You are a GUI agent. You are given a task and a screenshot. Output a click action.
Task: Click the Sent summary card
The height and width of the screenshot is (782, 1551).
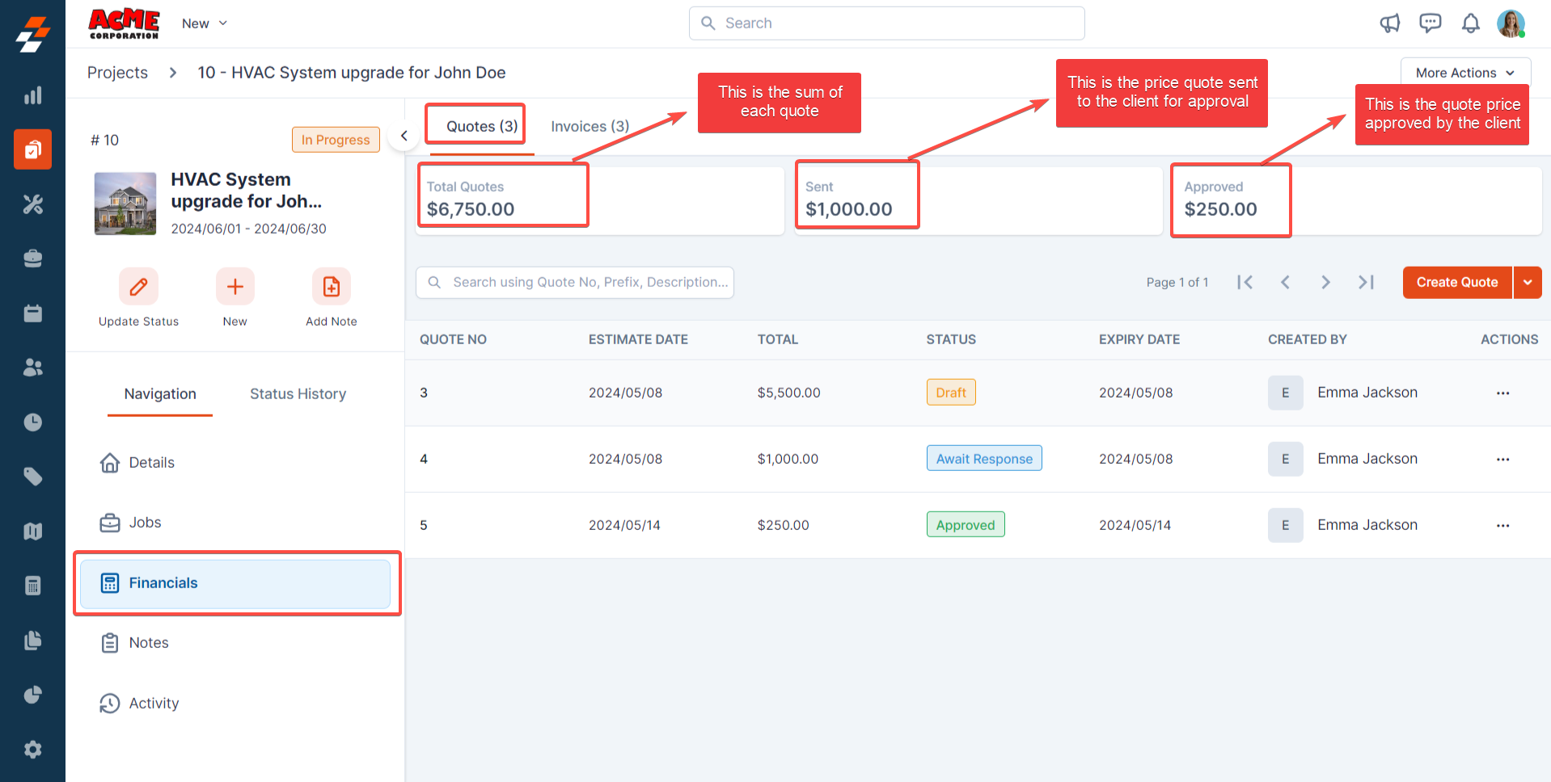pos(978,200)
